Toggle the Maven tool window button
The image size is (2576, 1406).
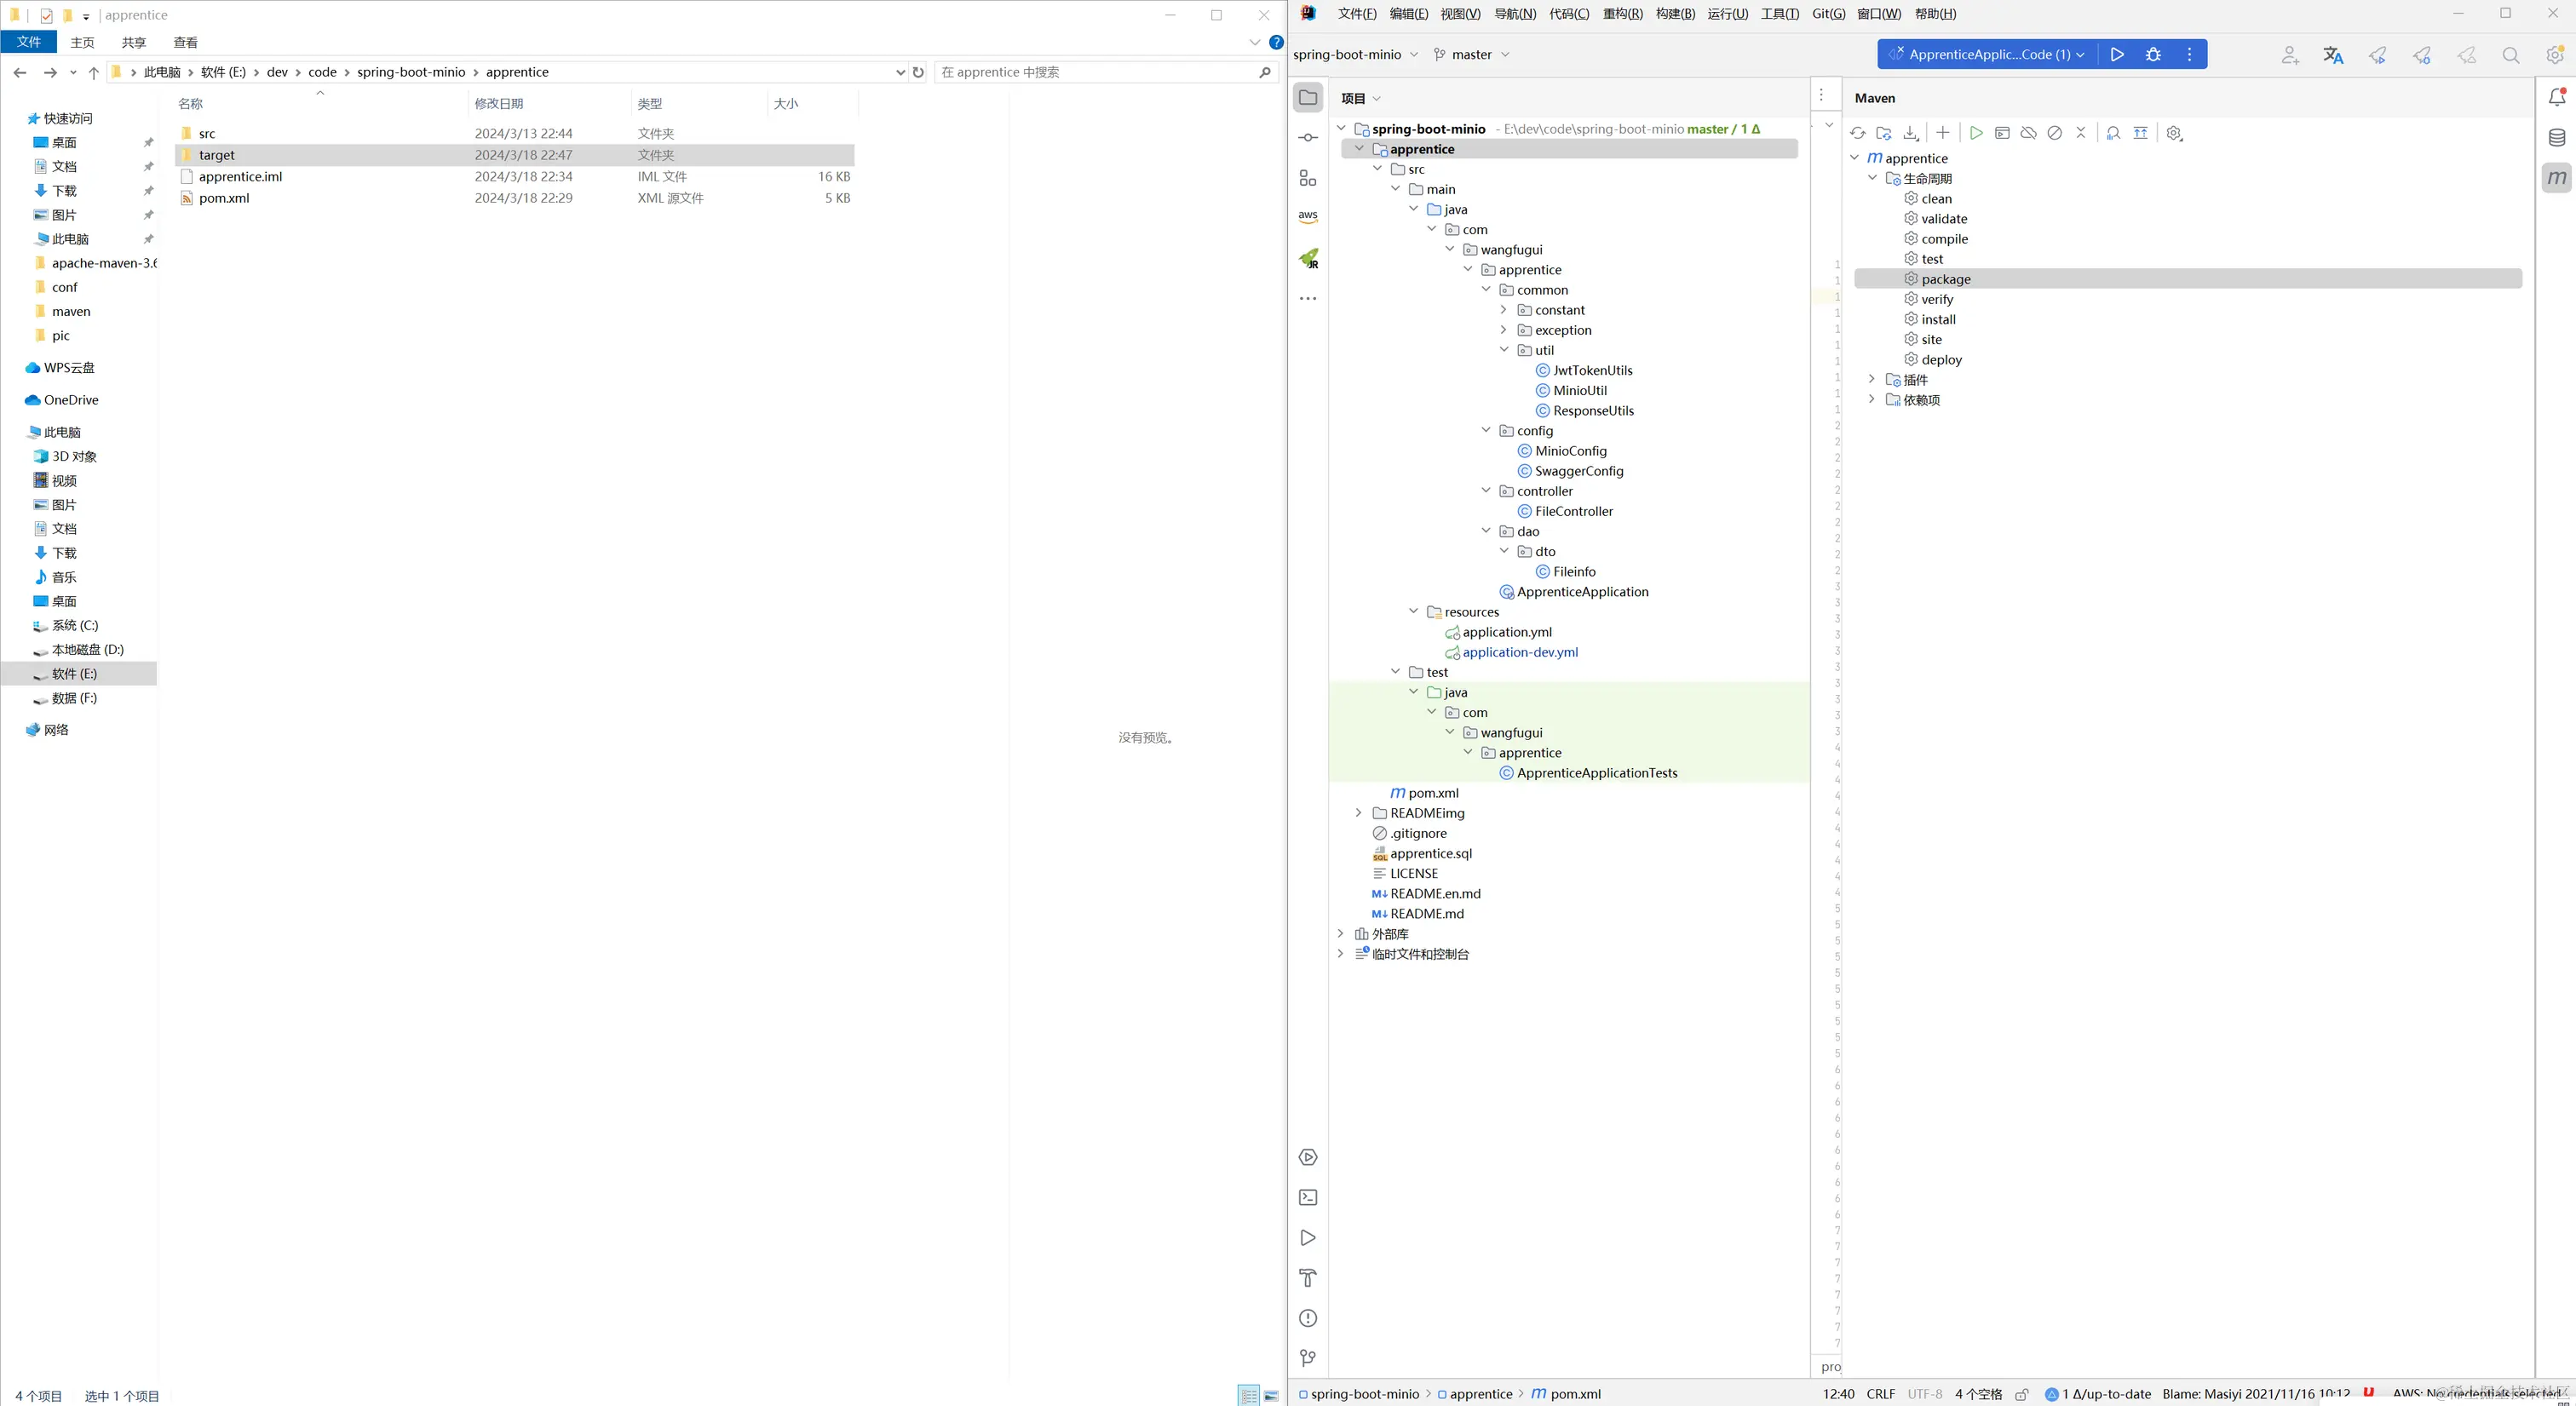2556,178
